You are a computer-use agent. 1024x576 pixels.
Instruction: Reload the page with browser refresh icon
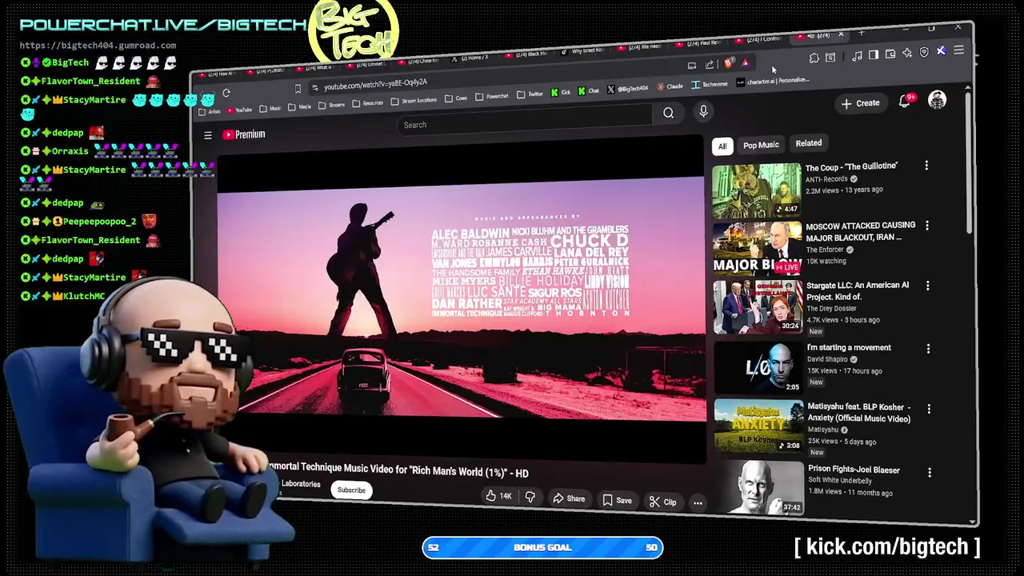226,94
